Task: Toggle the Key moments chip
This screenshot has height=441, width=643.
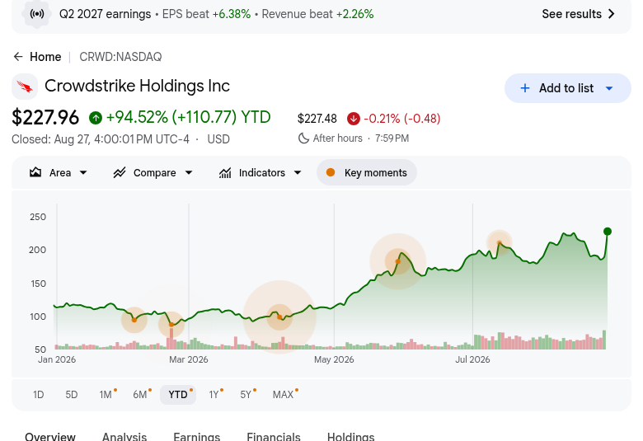Action: pyautogui.click(x=367, y=173)
